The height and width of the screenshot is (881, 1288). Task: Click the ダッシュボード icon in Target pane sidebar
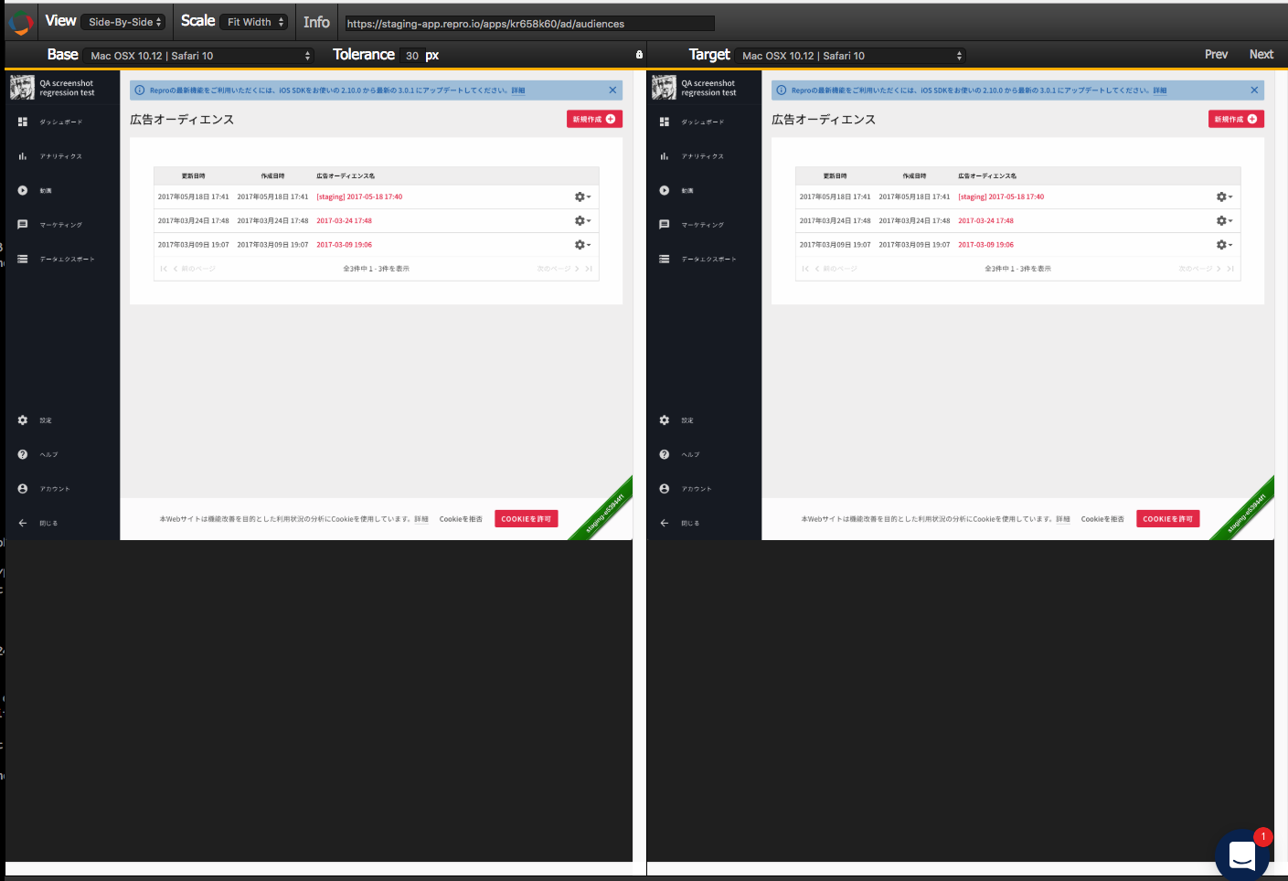tap(665, 122)
